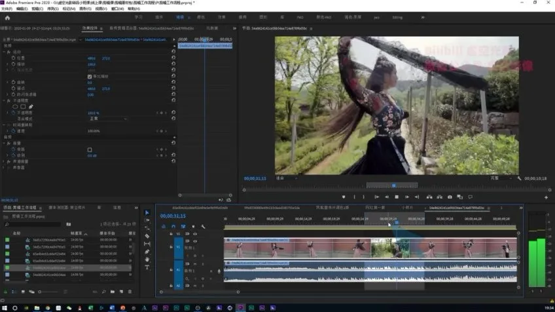
Task: Select the Type (T) tool
Action: 147,267
